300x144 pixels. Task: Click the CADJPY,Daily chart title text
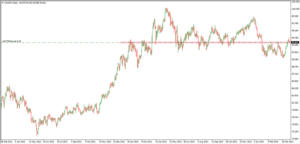(x=12, y=3)
